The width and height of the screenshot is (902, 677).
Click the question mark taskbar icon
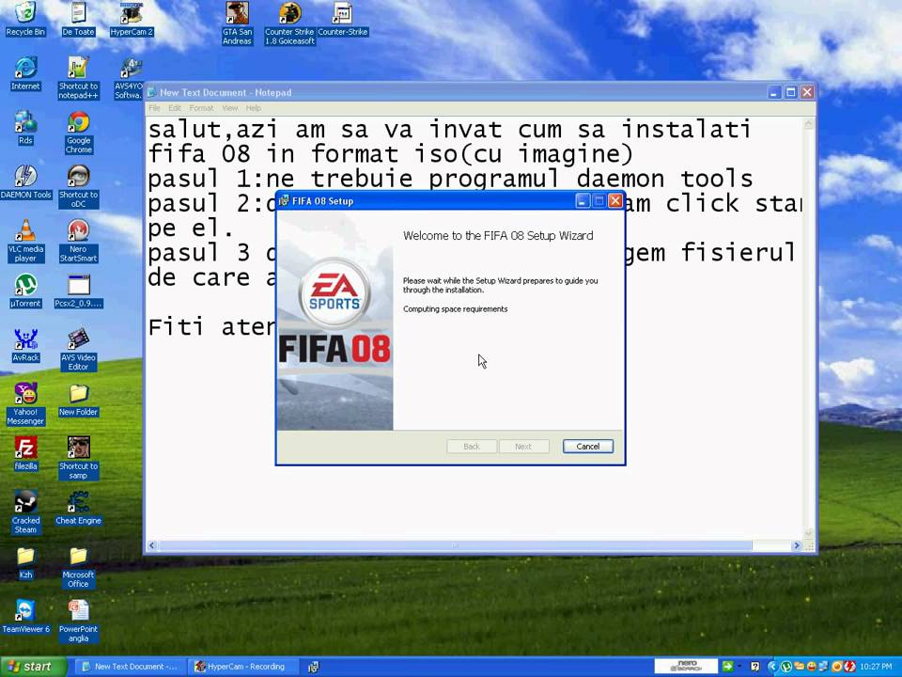755,667
